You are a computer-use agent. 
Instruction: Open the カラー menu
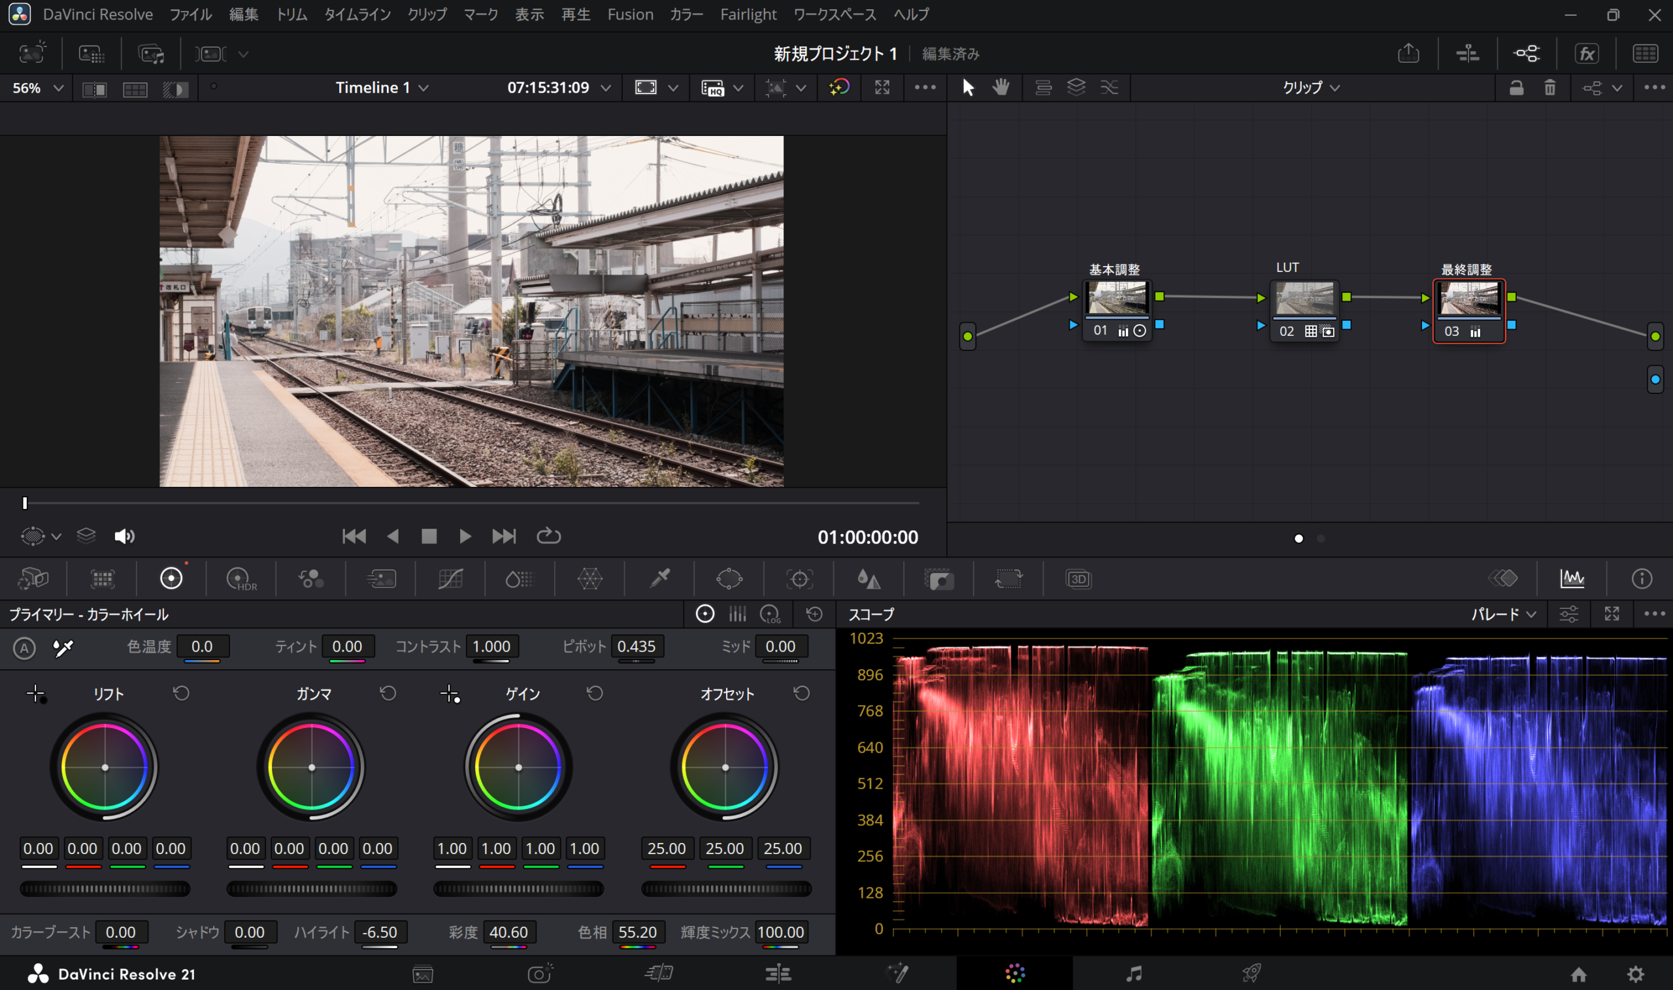point(686,14)
